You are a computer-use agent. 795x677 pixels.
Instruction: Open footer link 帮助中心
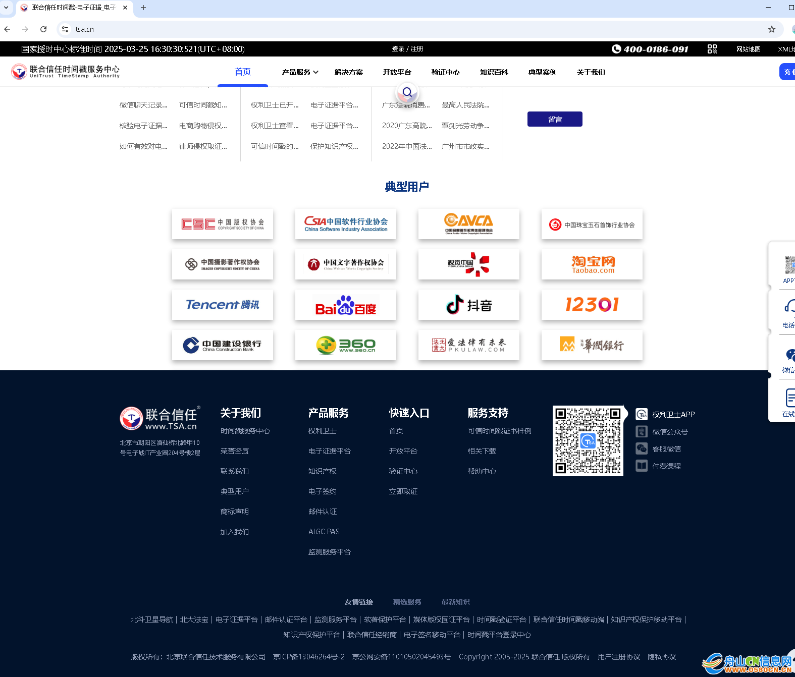(x=482, y=471)
